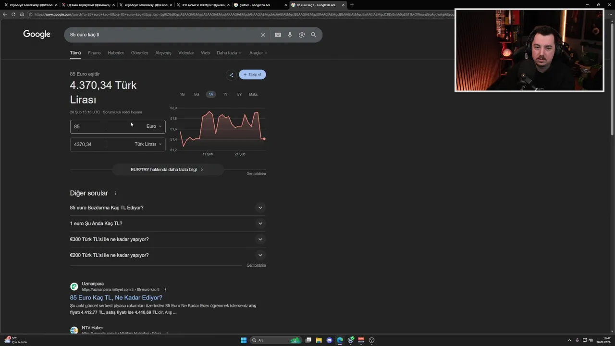
Task: Reload the current page
Action: (x=13, y=14)
